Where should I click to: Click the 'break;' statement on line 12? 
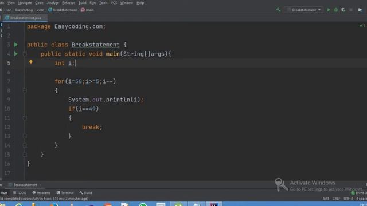92,127
